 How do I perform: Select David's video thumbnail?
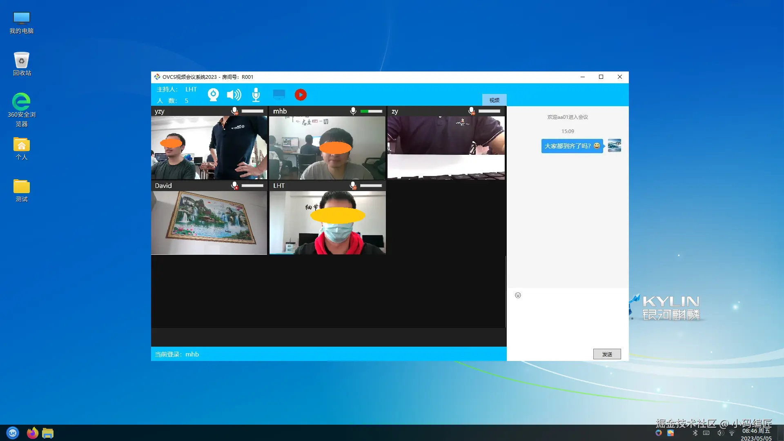[209, 223]
